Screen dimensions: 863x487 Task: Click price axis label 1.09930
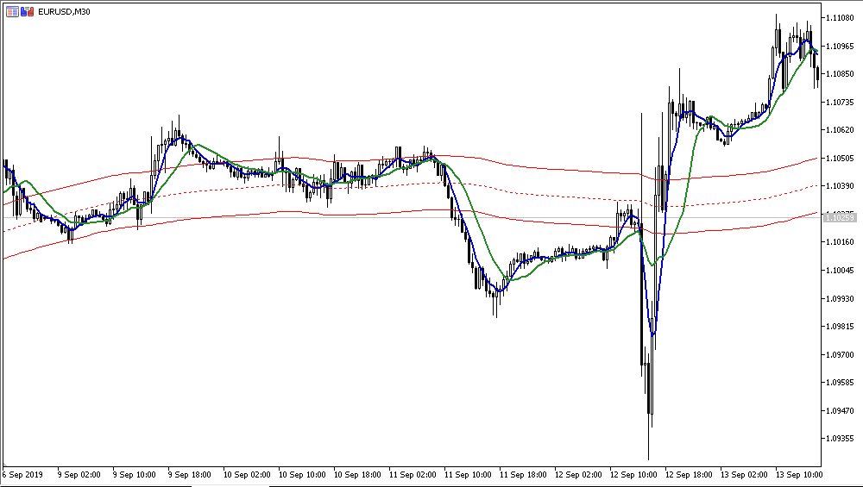point(840,298)
